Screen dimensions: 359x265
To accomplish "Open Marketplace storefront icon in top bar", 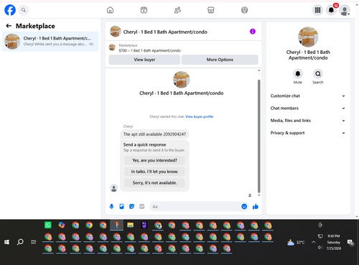I will [211, 10].
